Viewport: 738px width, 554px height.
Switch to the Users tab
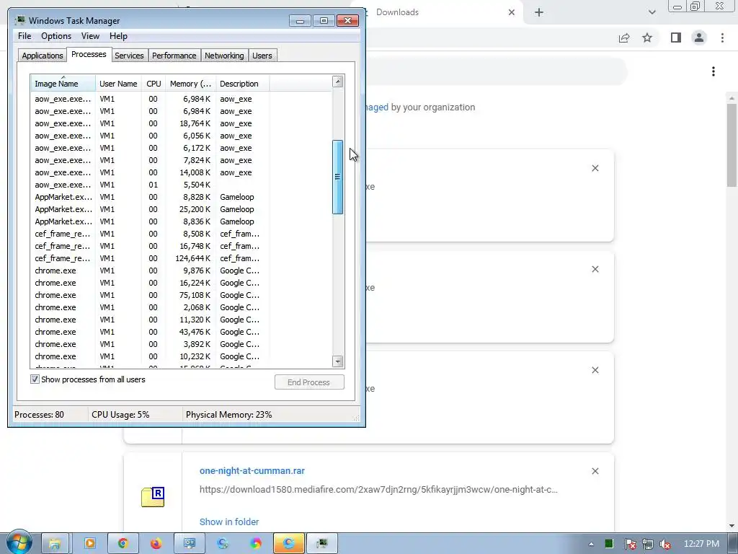tap(262, 56)
